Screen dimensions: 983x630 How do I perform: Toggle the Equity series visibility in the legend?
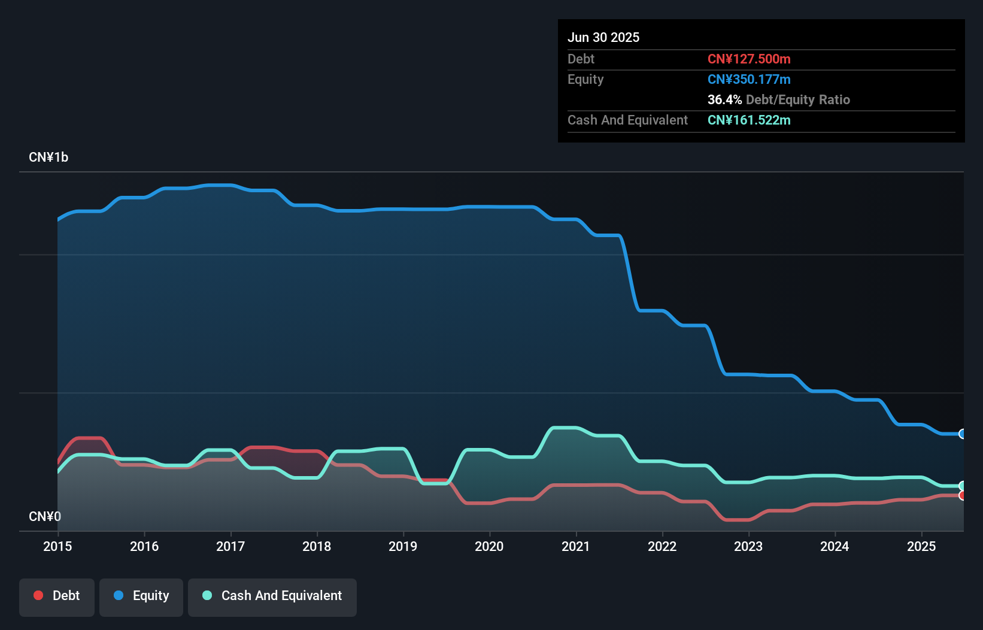click(x=141, y=596)
